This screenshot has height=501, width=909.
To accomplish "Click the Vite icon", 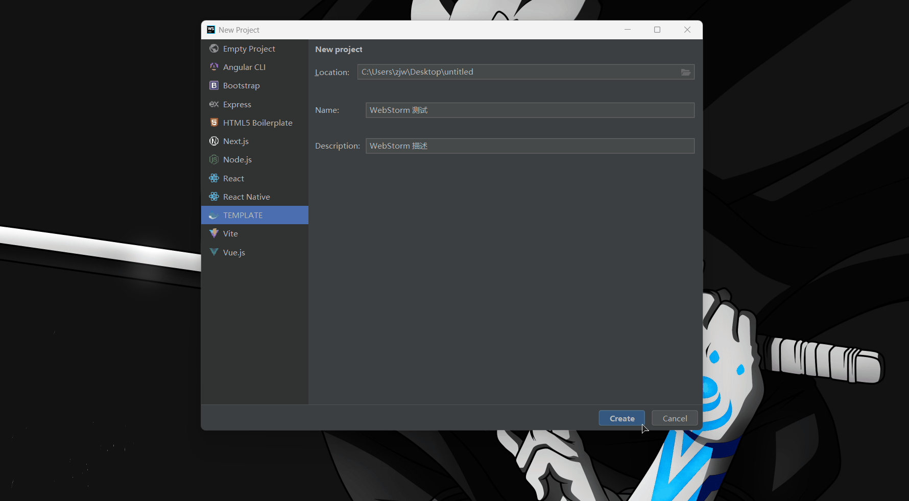I will pos(214,233).
